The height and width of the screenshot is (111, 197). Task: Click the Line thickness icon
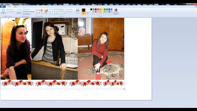pos(78,10)
